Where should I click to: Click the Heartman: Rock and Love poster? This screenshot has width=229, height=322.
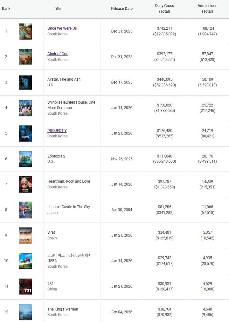[x=25, y=184]
